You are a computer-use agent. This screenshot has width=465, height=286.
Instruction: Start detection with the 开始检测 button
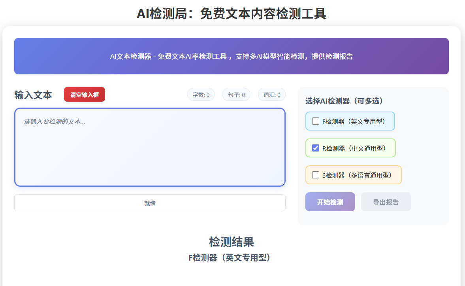(330, 202)
